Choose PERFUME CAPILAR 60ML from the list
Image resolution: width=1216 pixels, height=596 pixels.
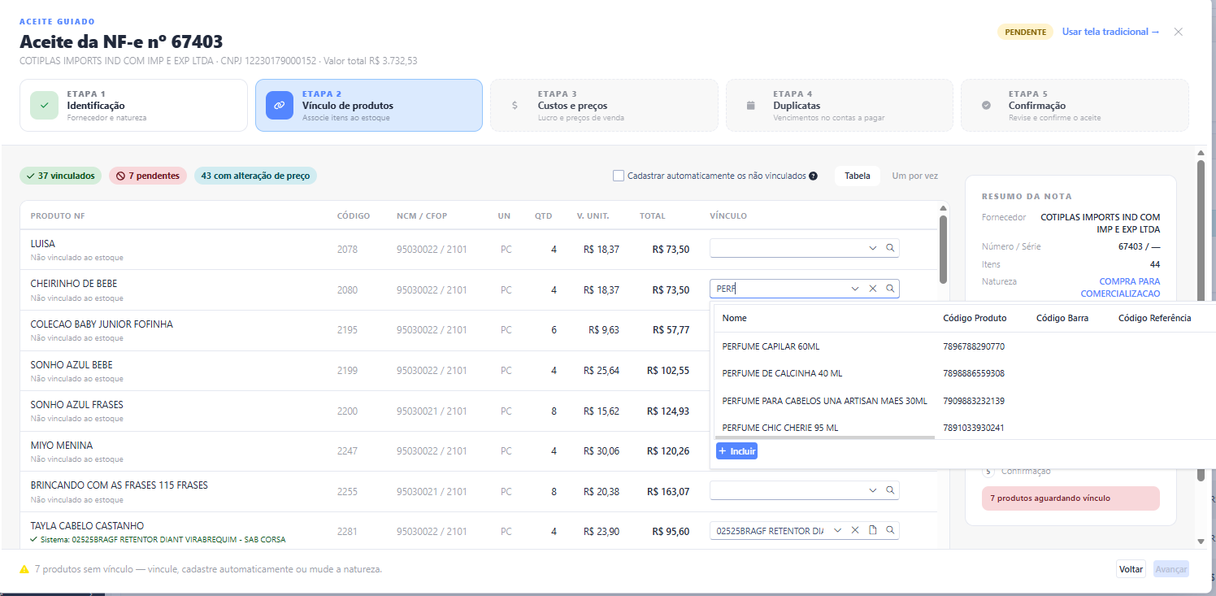(x=771, y=346)
